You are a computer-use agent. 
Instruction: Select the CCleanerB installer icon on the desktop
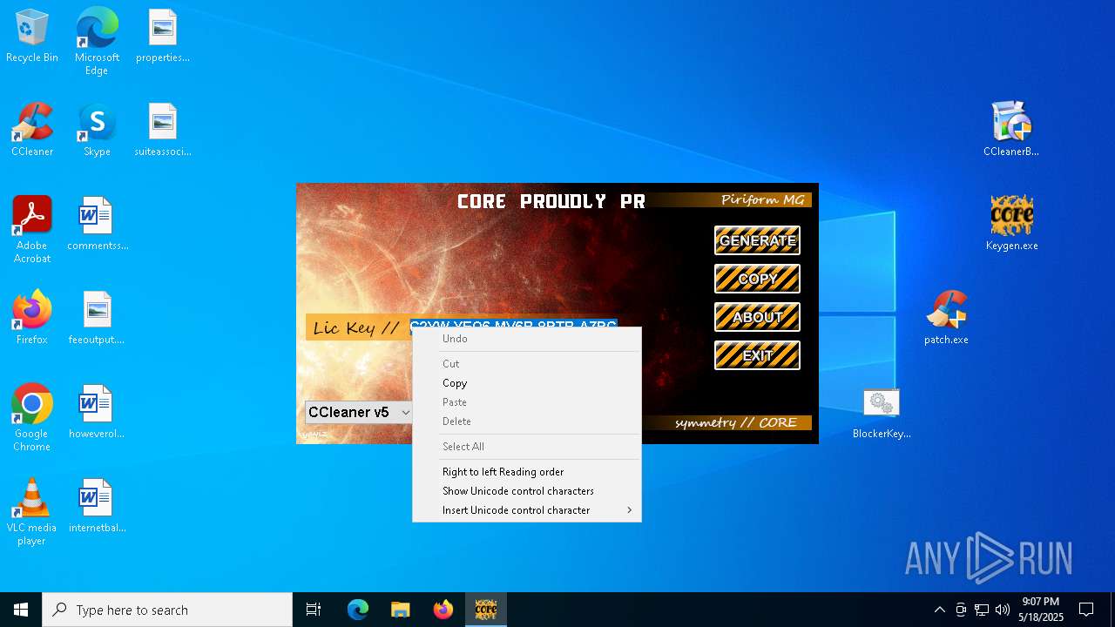[1011, 131]
